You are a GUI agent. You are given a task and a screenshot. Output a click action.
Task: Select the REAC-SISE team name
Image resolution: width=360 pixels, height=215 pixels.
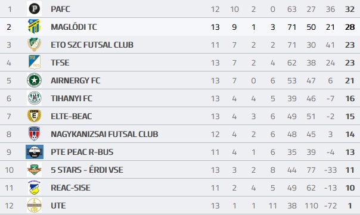coord(70,188)
